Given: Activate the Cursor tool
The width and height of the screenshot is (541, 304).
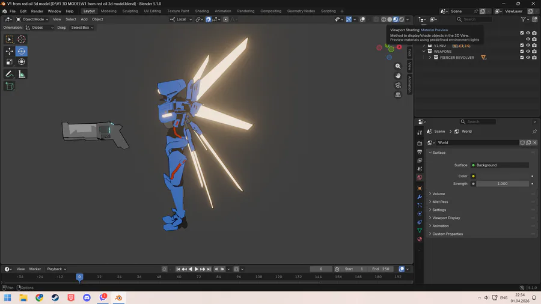Looking at the screenshot, I should (22, 39).
